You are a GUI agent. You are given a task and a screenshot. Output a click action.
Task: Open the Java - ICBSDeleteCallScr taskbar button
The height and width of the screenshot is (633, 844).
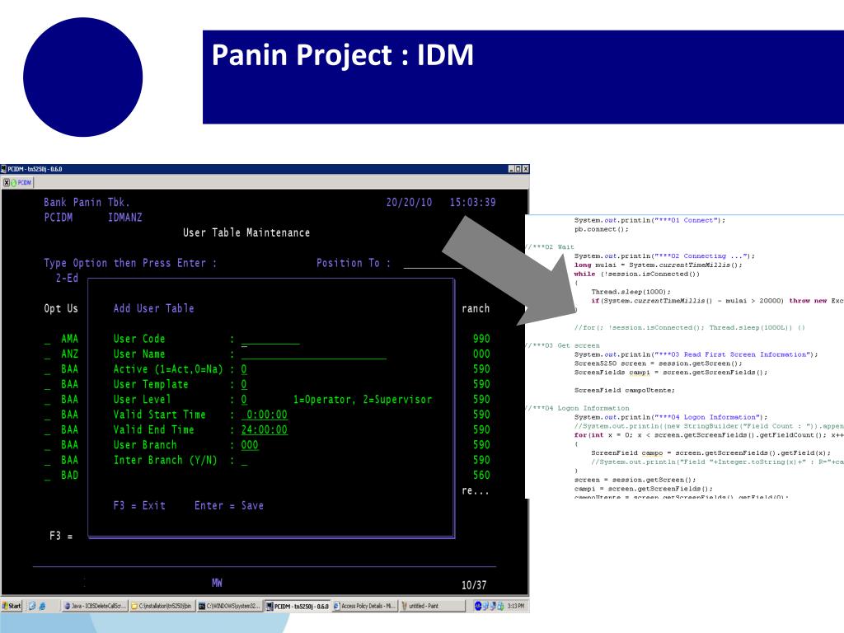95,606
